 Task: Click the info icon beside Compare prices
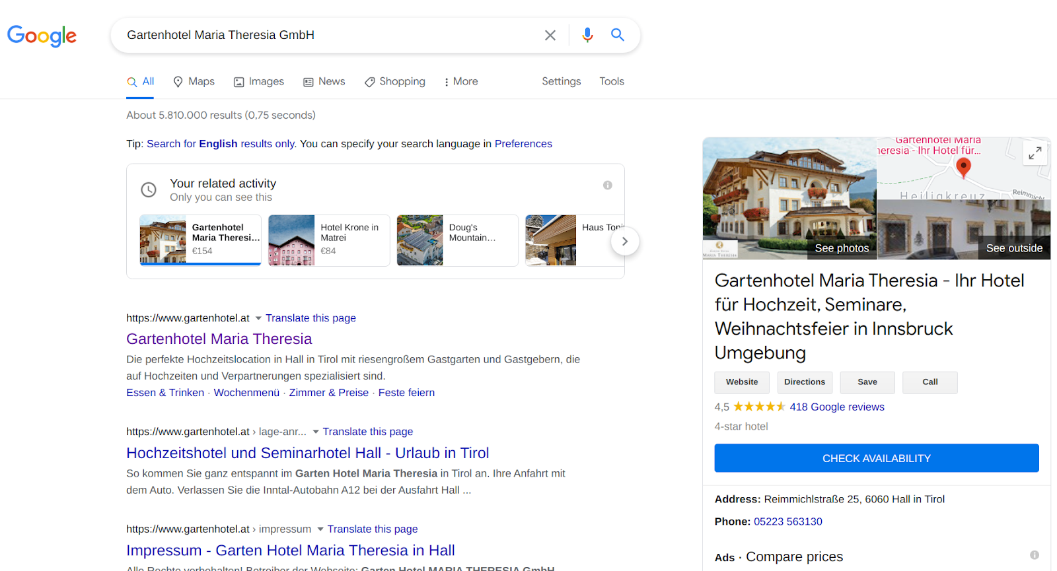(x=1035, y=555)
